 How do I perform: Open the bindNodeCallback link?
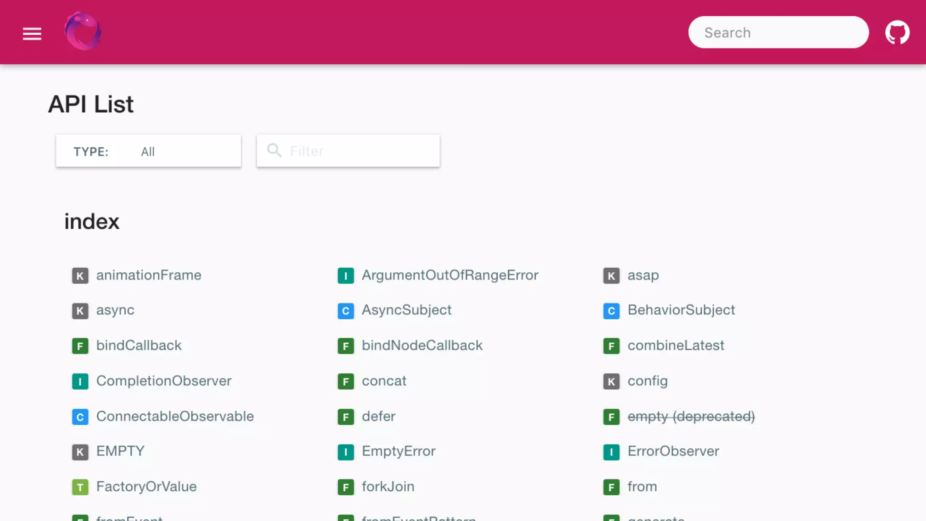[422, 346]
